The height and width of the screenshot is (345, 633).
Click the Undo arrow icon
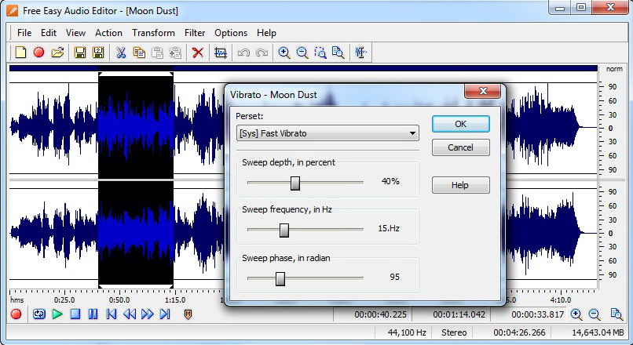(243, 53)
